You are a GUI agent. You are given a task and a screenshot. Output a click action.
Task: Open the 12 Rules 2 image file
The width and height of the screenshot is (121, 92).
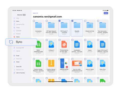coord(51,44)
